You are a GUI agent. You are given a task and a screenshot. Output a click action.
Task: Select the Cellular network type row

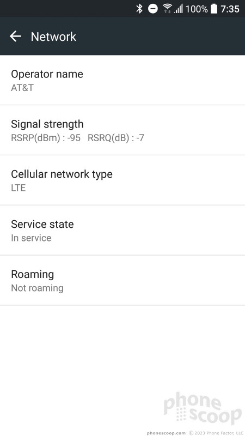click(x=122, y=180)
